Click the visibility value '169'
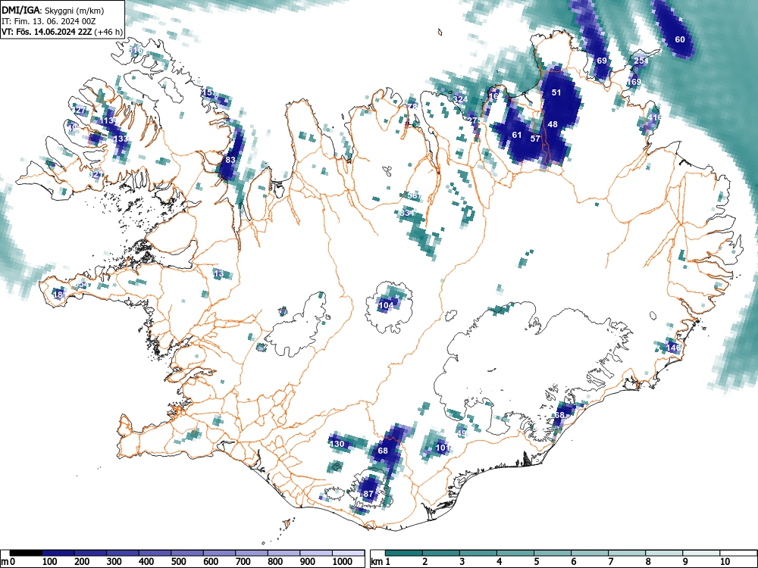758x568 pixels. click(x=634, y=82)
